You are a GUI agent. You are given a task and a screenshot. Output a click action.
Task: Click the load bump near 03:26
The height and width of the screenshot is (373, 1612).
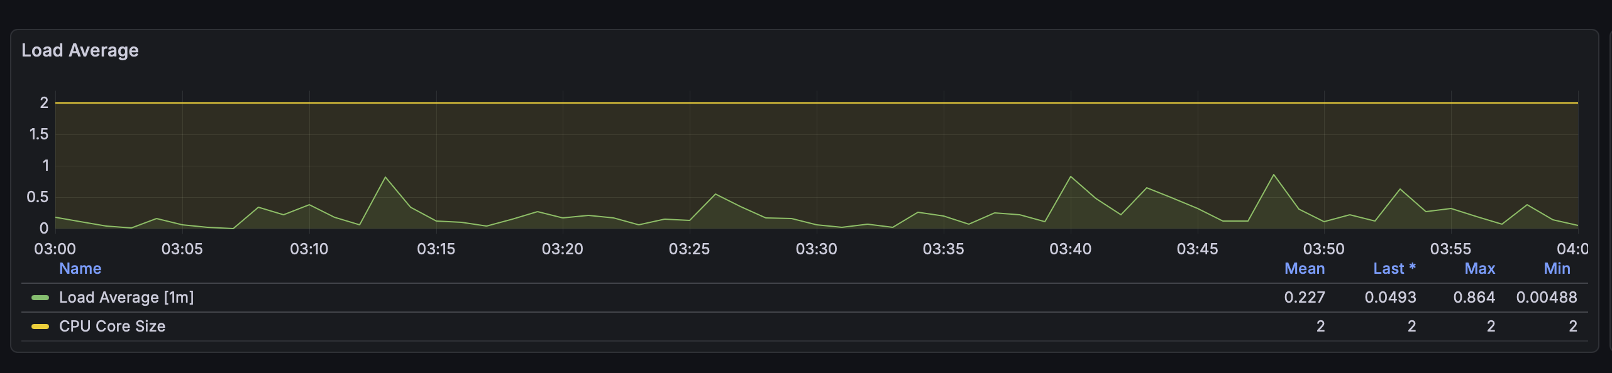point(715,194)
